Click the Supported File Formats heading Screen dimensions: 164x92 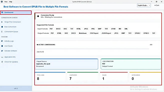point(45,25)
